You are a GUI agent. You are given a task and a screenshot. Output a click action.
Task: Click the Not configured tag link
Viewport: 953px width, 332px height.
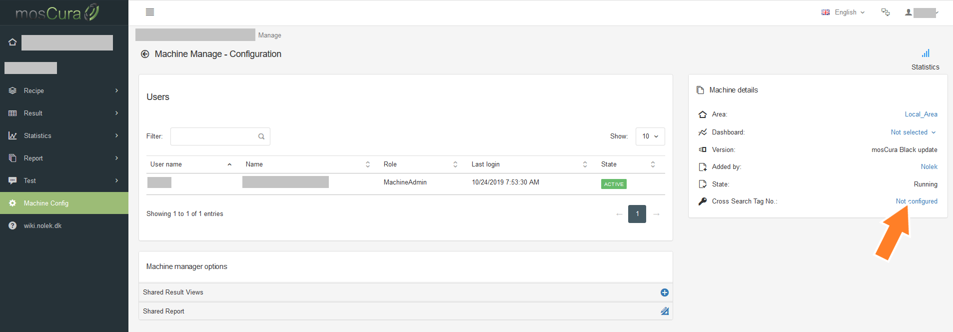point(917,201)
